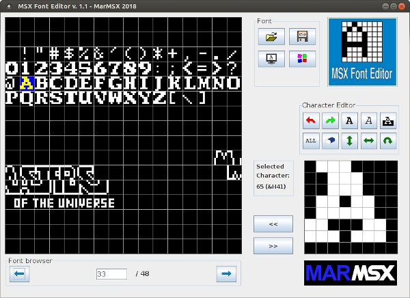Go to previous font with left arrow
410x298 pixels.
(x=19, y=273)
